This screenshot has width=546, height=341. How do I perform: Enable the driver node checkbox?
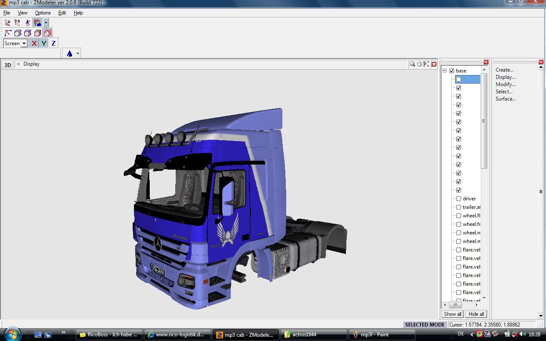[x=459, y=199]
